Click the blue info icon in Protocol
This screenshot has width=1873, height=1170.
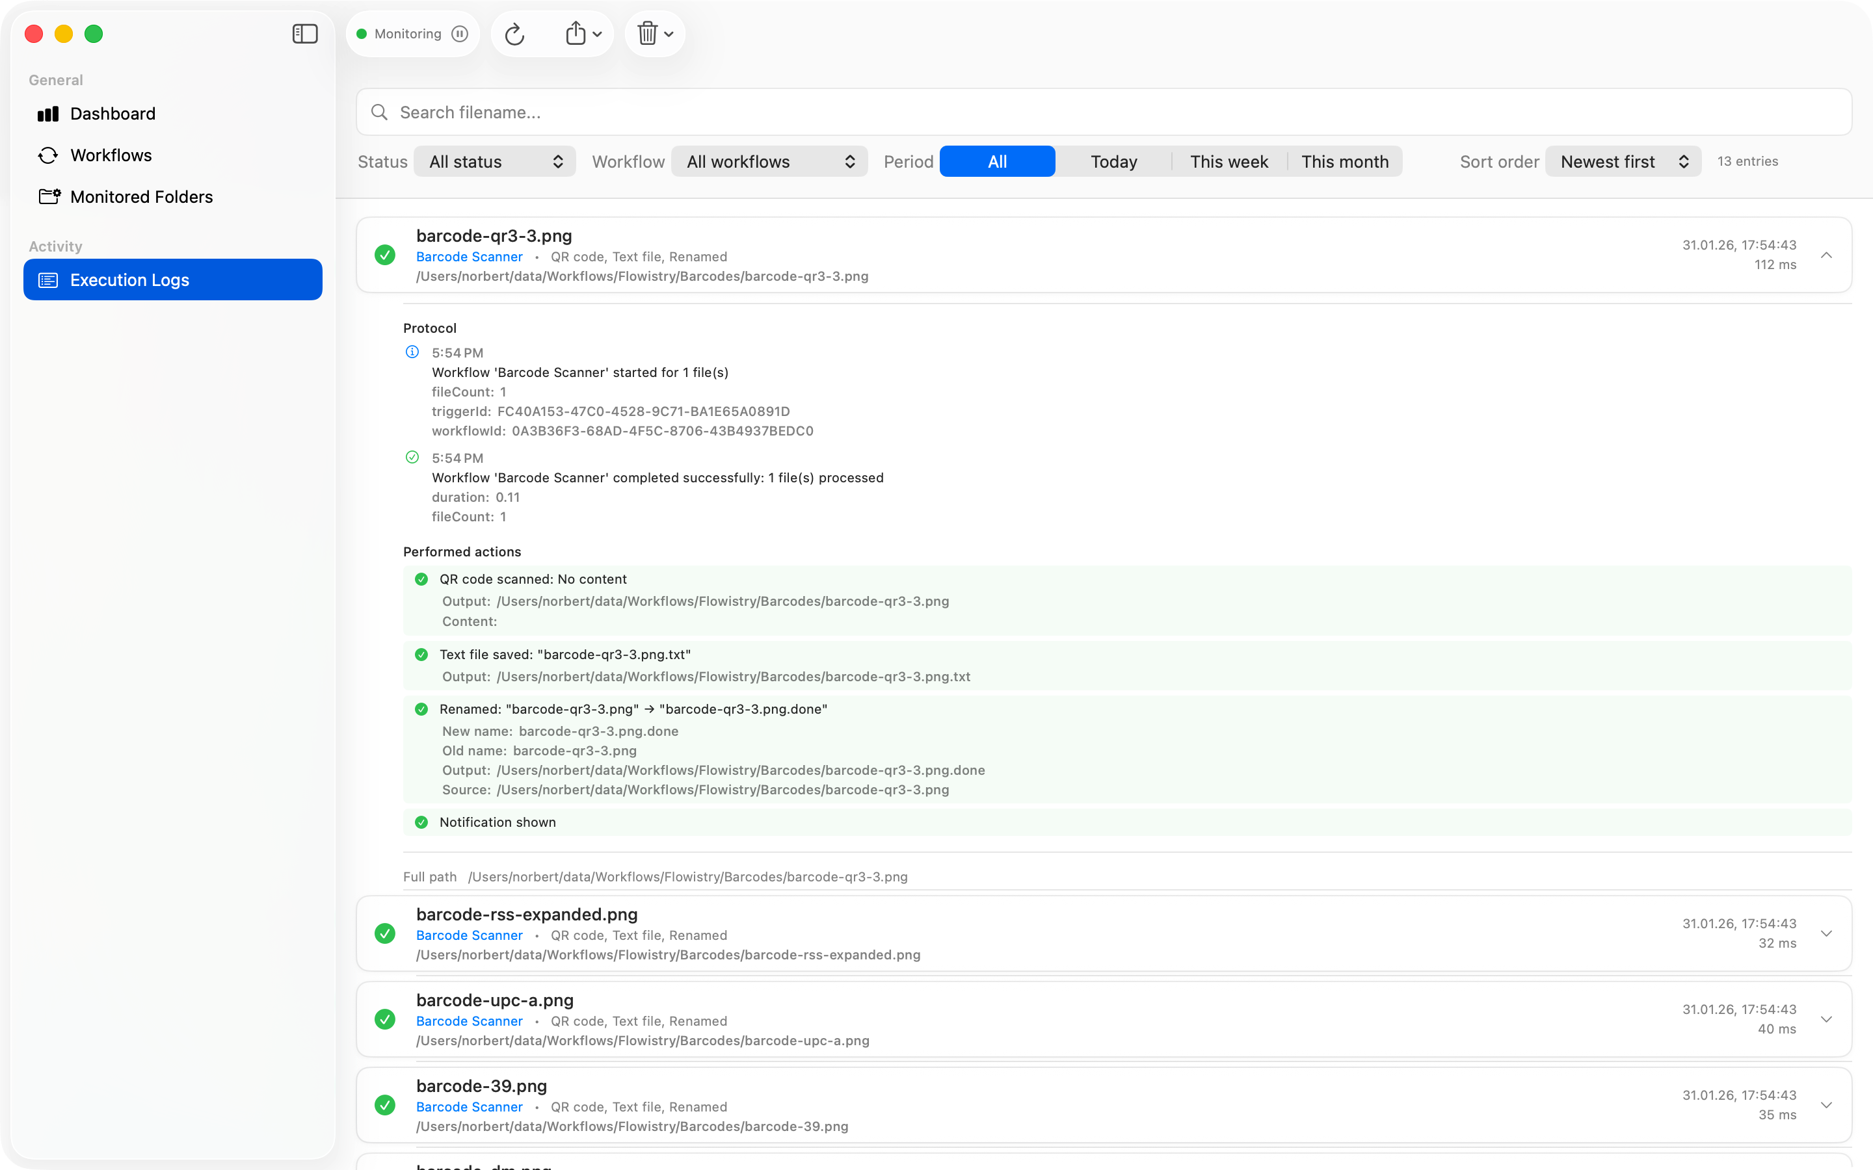(412, 352)
